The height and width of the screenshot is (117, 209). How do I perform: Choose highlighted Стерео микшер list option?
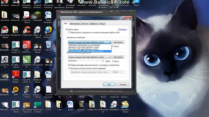90,51
